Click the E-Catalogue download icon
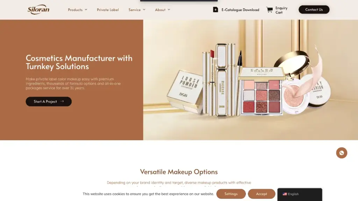Image resolution: width=358 pixels, height=201 pixels. (x=215, y=9)
